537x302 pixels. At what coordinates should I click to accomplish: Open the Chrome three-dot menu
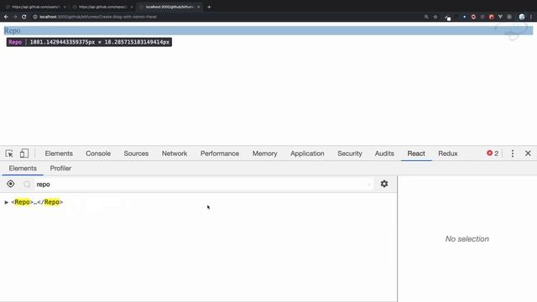point(531,17)
